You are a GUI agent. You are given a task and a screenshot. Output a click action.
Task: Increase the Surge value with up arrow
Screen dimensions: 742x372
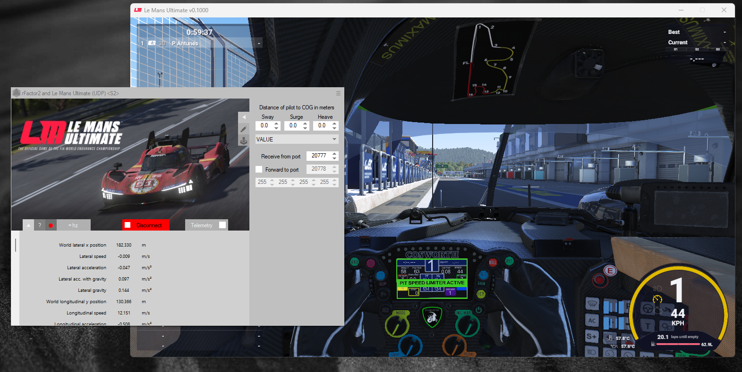[x=306, y=124]
